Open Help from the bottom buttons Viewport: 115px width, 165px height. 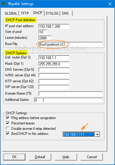[66, 157]
